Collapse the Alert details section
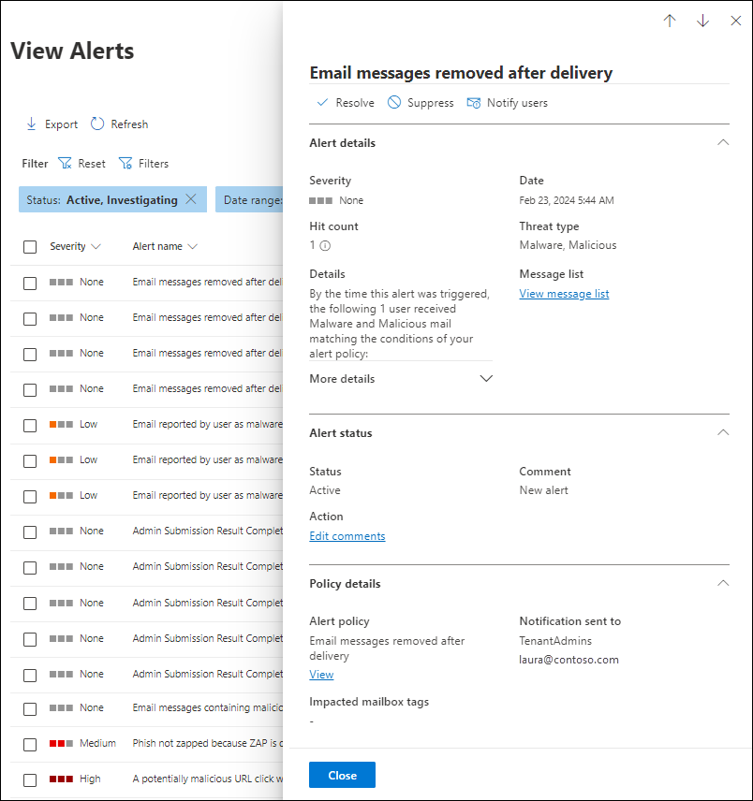This screenshot has height=801, width=753. click(x=723, y=142)
